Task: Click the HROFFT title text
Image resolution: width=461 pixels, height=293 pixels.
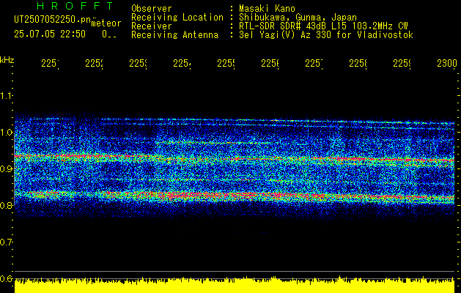Action: pos(75,6)
